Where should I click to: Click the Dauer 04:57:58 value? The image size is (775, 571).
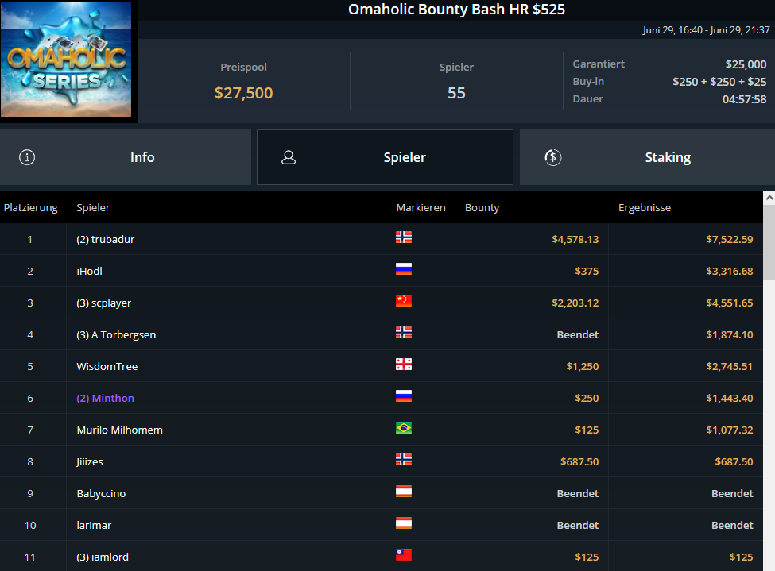(x=744, y=99)
